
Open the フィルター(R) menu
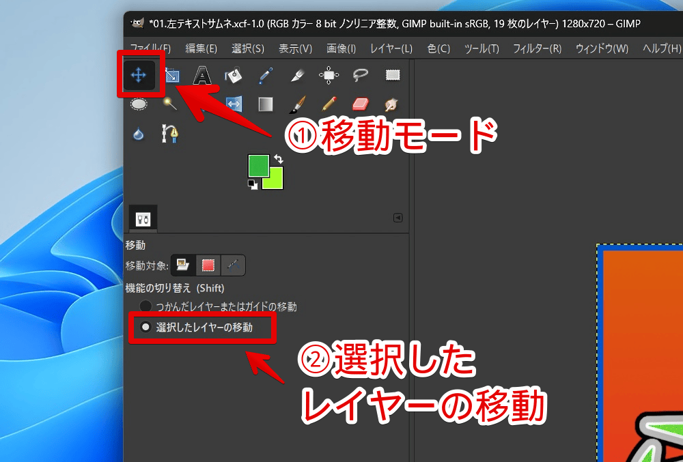coord(537,48)
